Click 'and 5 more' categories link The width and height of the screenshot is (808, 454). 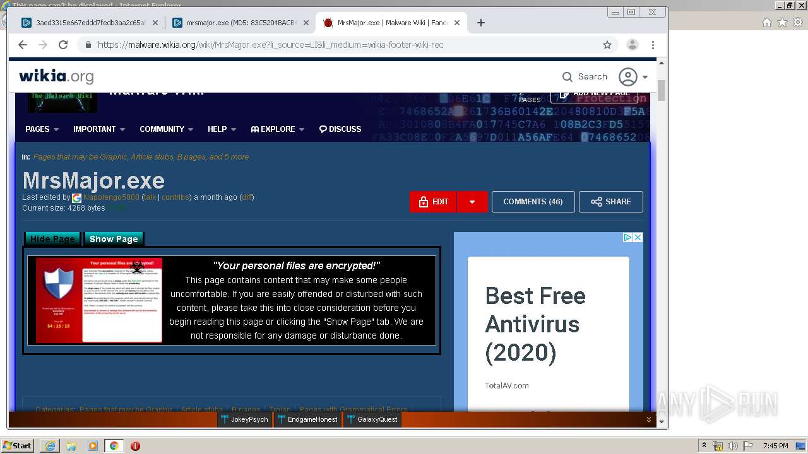[x=229, y=157]
